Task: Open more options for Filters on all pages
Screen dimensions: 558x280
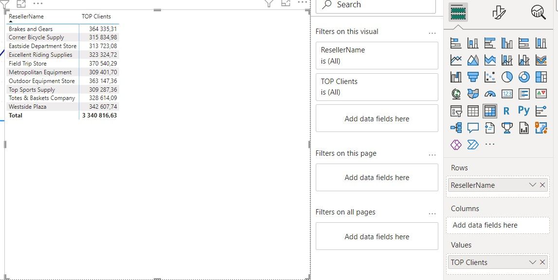Action: tap(432, 214)
